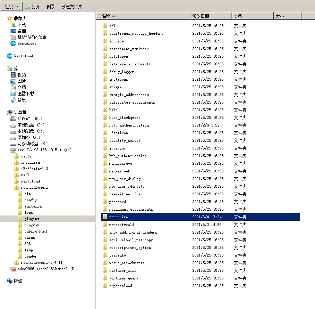
Task: Select the autologon folder row
Action: coord(201,56)
